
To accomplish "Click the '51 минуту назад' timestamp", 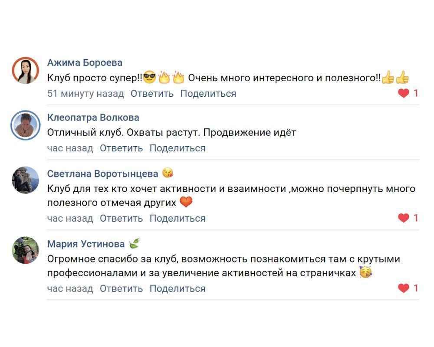I will (x=85, y=93).
